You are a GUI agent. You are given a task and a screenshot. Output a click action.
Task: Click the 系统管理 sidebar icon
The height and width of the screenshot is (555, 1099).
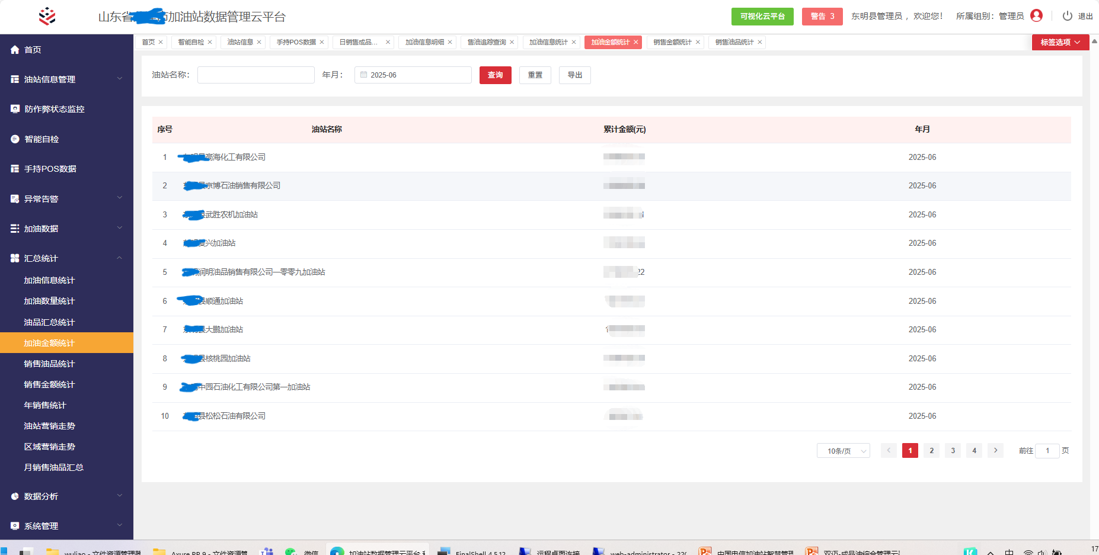[15, 526]
